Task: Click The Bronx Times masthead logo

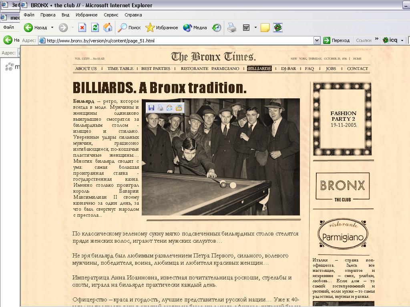Action: (213, 57)
